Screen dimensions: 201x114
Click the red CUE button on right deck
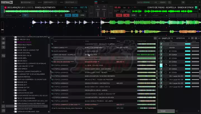[119, 15]
